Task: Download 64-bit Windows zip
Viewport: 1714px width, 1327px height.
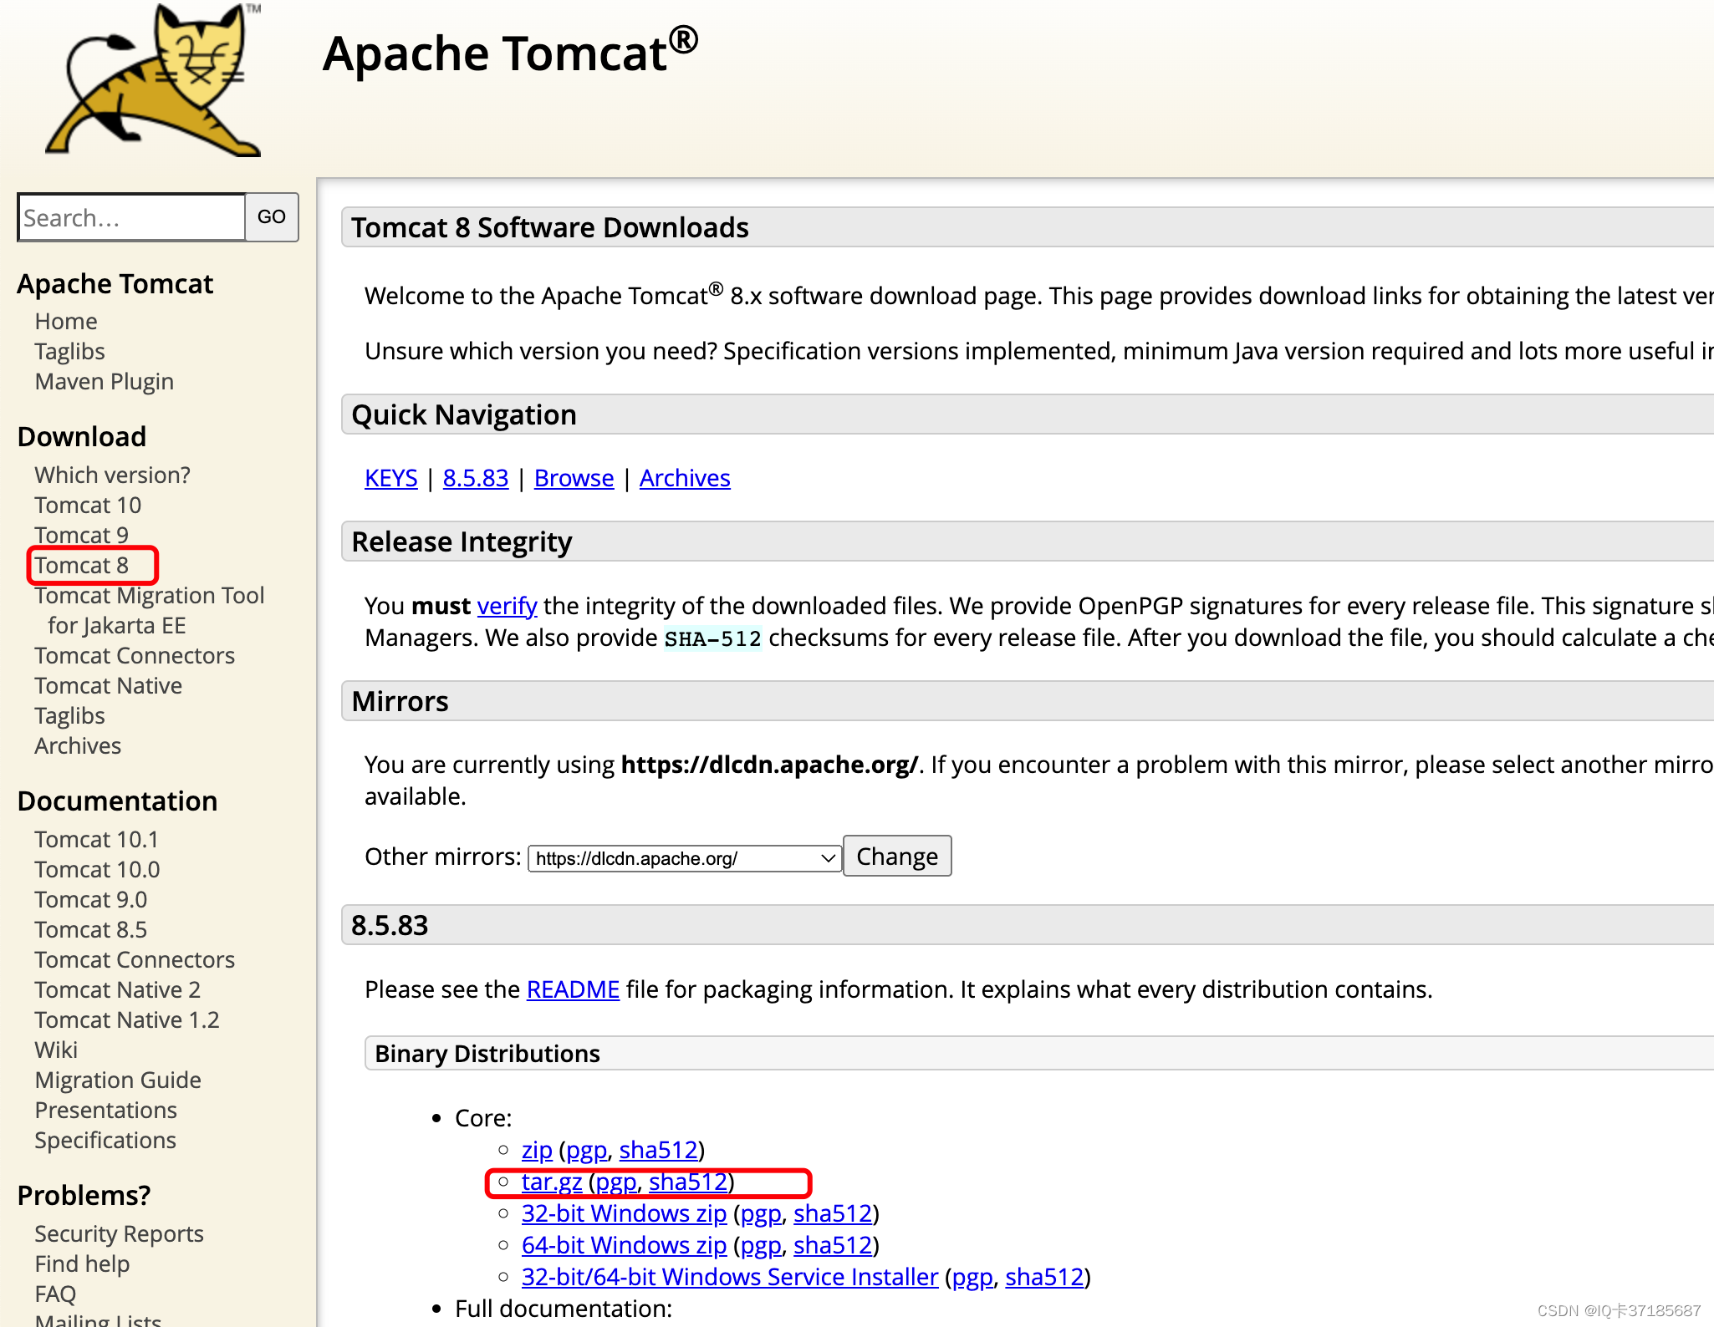Action: point(624,1245)
